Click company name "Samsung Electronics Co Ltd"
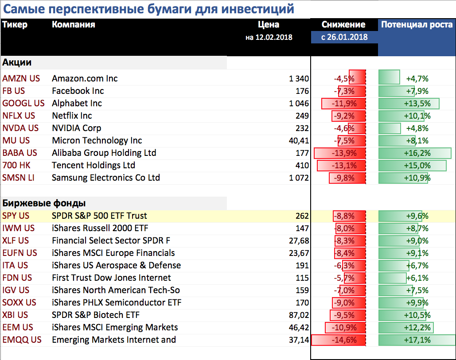 [x=106, y=178]
